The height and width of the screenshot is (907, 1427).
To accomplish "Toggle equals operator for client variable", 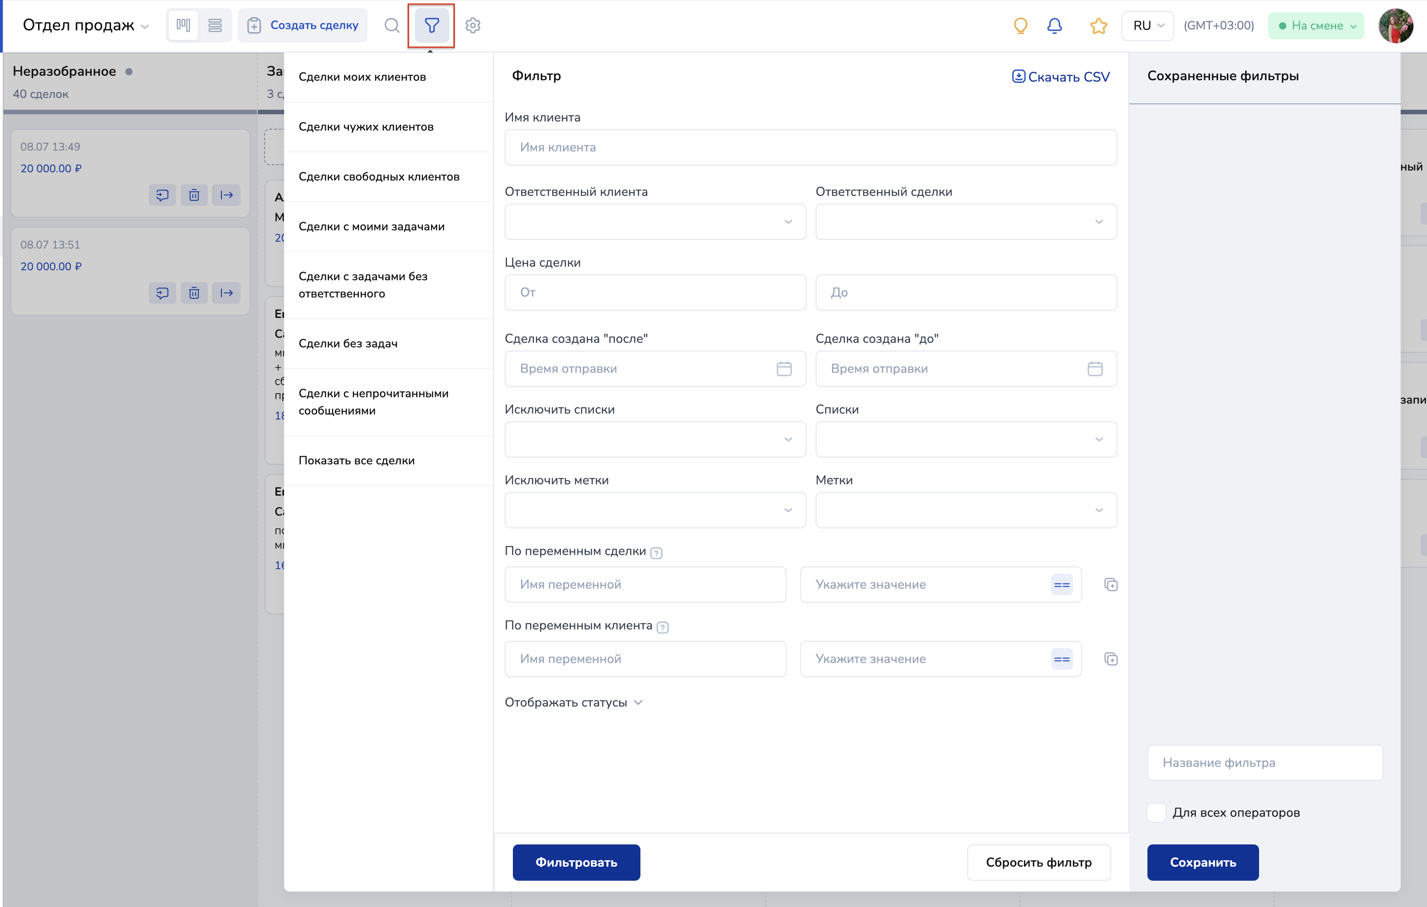I will pyautogui.click(x=1061, y=659).
